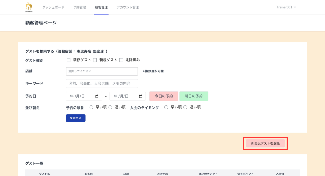Select the 顧客管理 navigation tab
The width and height of the screenshot is (325, 176).
tap(101, 7)
